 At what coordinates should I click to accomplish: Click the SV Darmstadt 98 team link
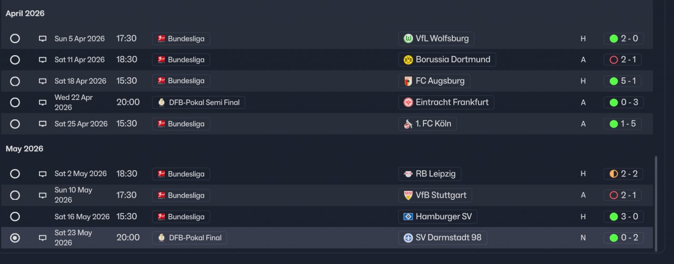[x=448, y=238]
